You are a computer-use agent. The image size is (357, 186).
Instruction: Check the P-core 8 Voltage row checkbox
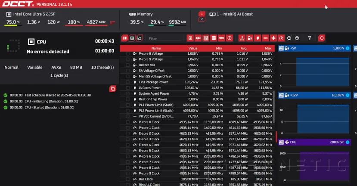(x=128, y=53)
